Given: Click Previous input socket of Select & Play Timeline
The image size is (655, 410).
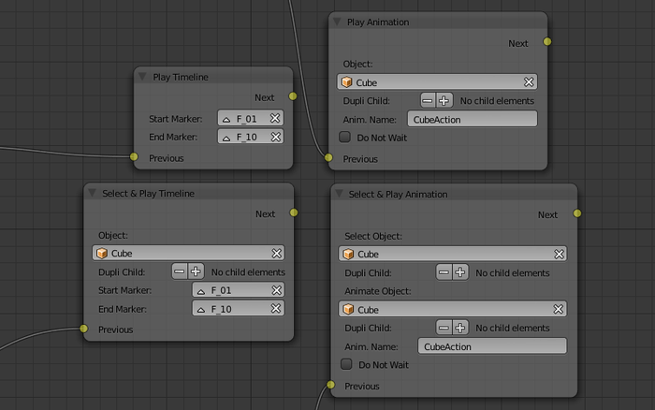Looking at the screenshot, I should tap(83, 329).
